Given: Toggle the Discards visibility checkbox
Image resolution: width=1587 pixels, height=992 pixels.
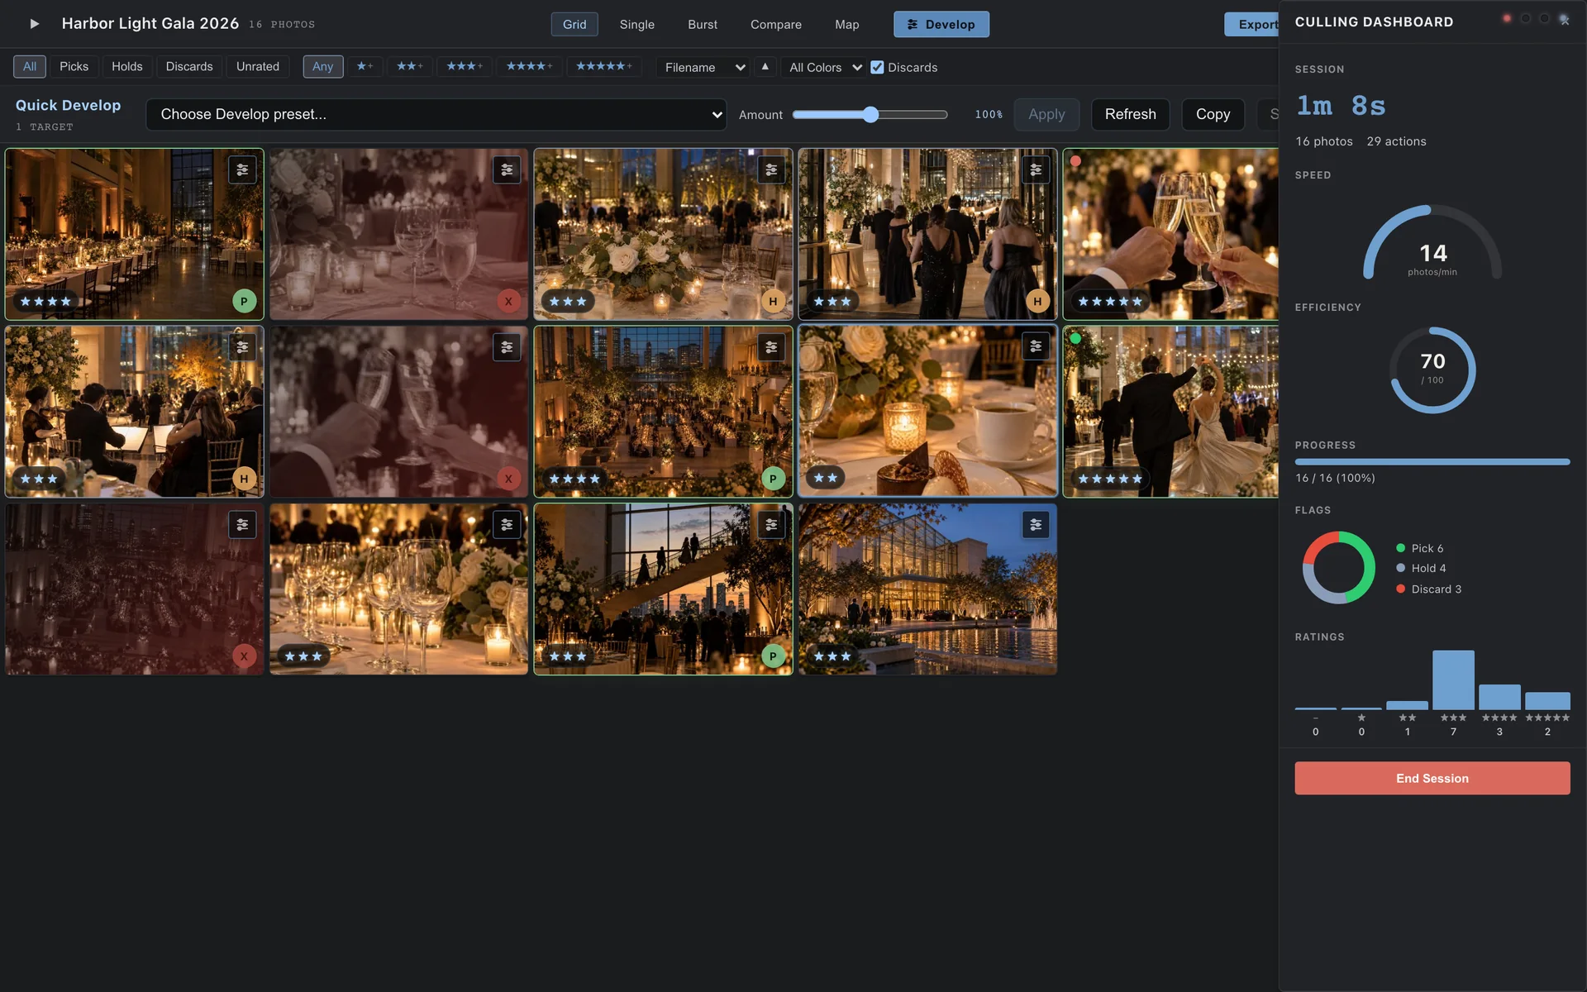Looking at the screenshot, I should point(877,68).
